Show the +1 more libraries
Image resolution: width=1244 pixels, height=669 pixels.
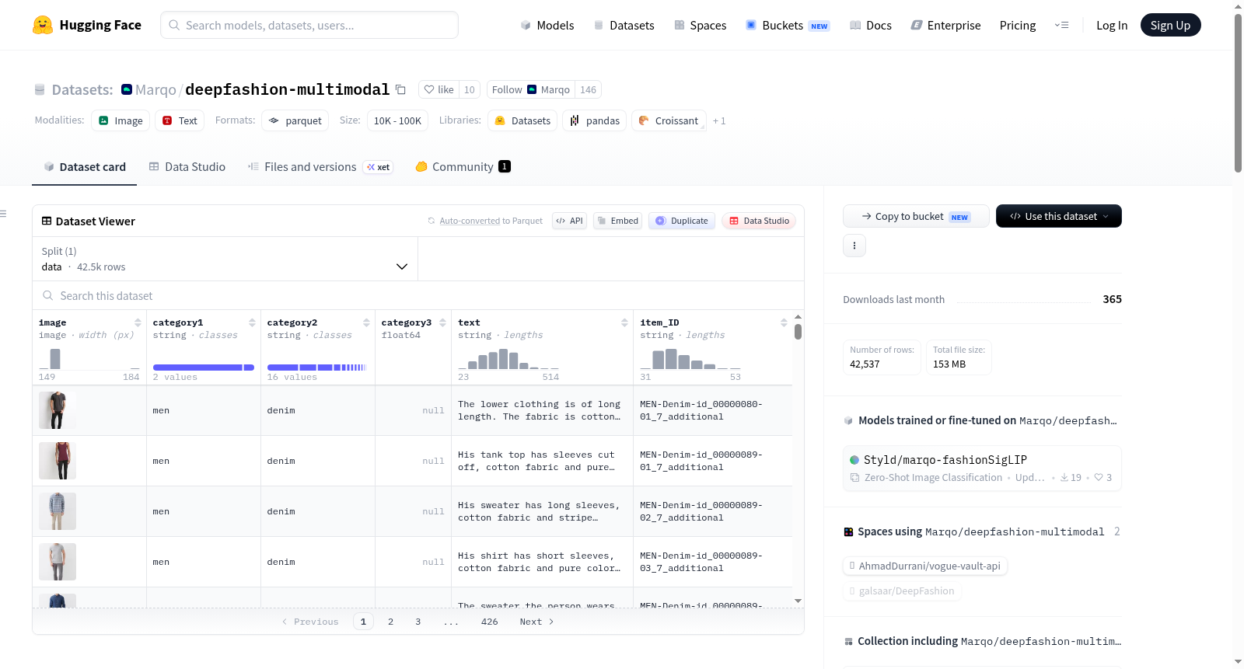[x=719, y=120]
